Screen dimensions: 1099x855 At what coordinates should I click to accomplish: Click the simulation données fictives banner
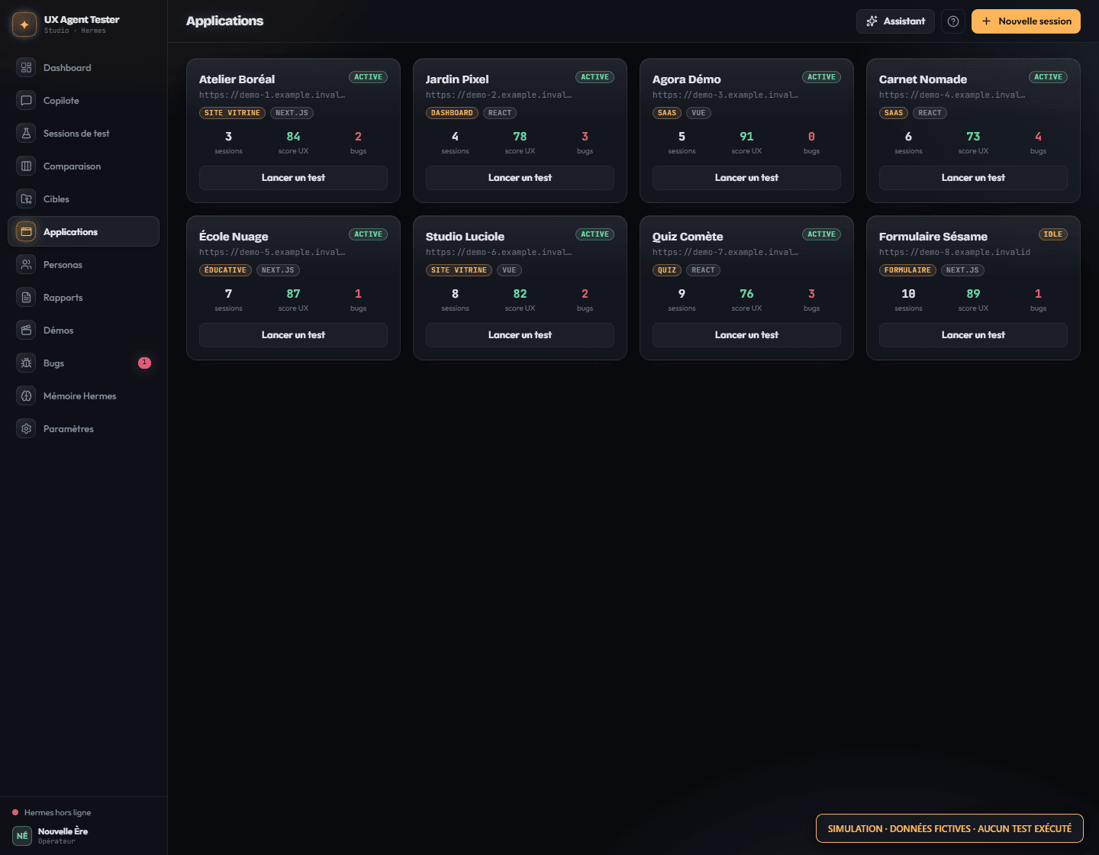[949, 828]
